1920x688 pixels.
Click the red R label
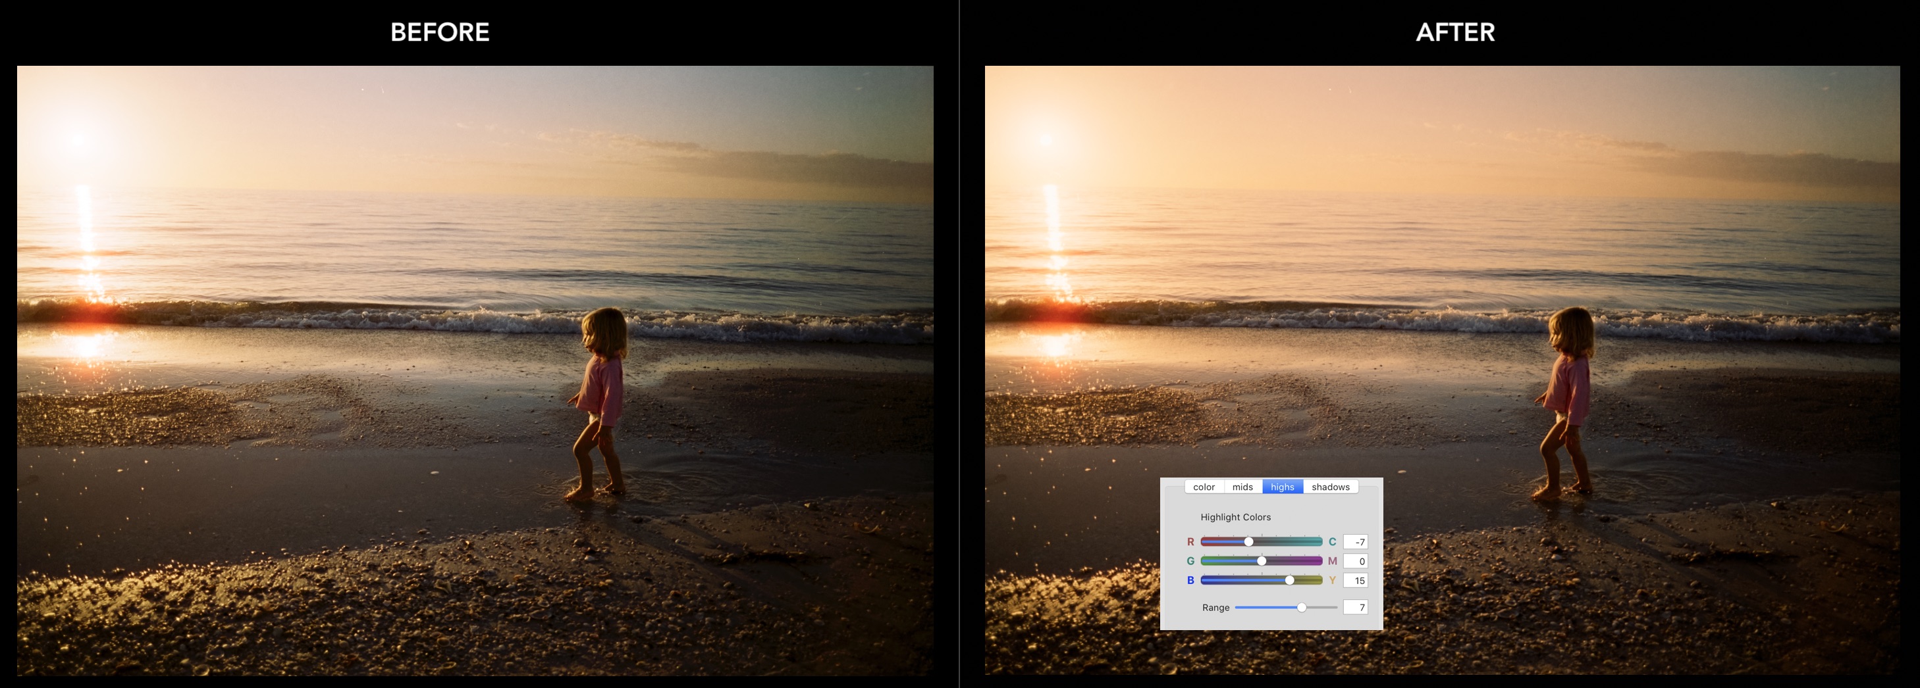pyautogui.click(x=1190, y=542)
